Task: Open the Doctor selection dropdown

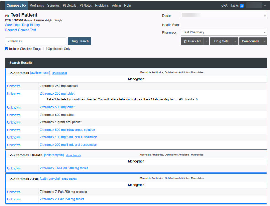Action: (x=224, y=16)
